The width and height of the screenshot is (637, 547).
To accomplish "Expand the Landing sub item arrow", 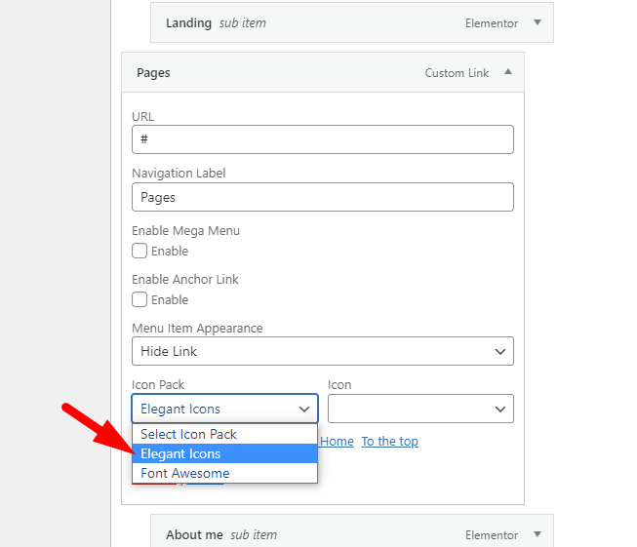I will tap(537, 22).
